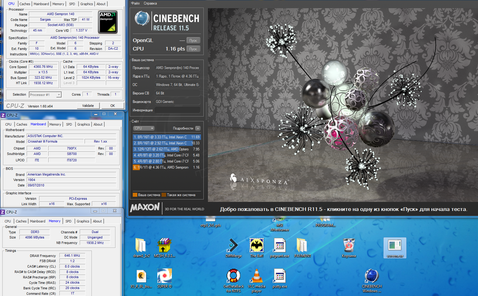Viewport: 478px width, 296px height.
Task: Open MSI Afterburner desktop shortcut
Action: 279,227
